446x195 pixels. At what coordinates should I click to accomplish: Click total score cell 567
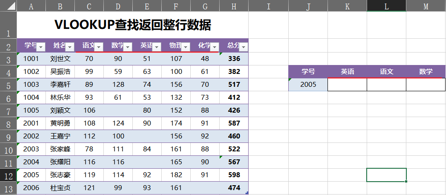pos(234,162)
